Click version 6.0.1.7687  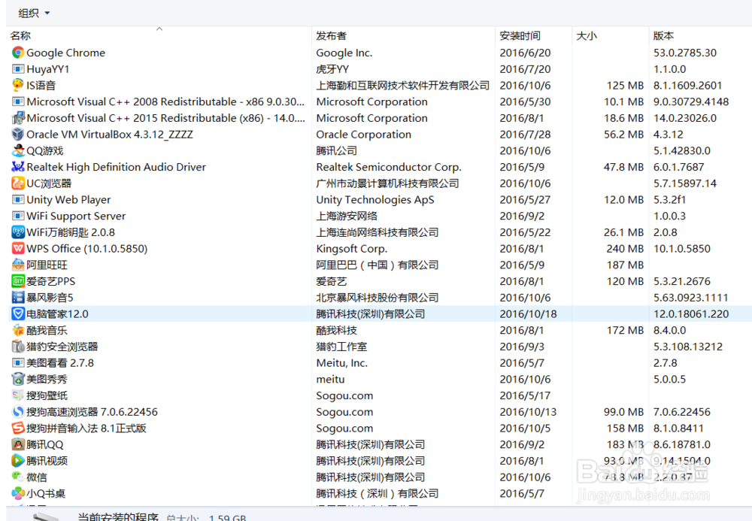tap(678, 167)
